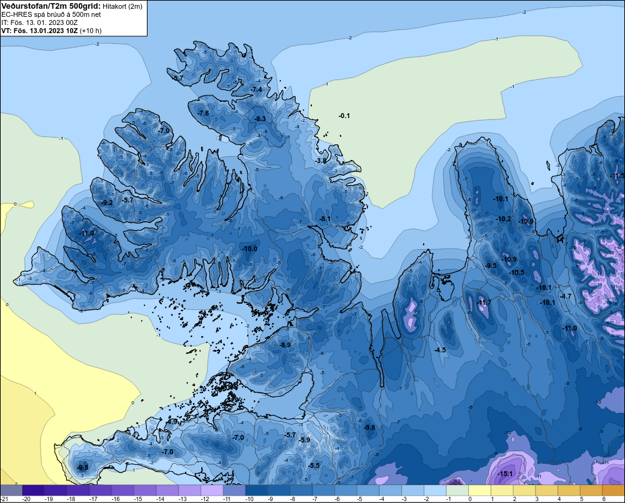Click the '-8.1' temperature label
Screen dimensions: 625x503
coord(325,219)
